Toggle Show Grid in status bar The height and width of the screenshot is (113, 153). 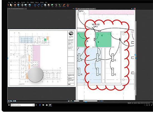143,103
